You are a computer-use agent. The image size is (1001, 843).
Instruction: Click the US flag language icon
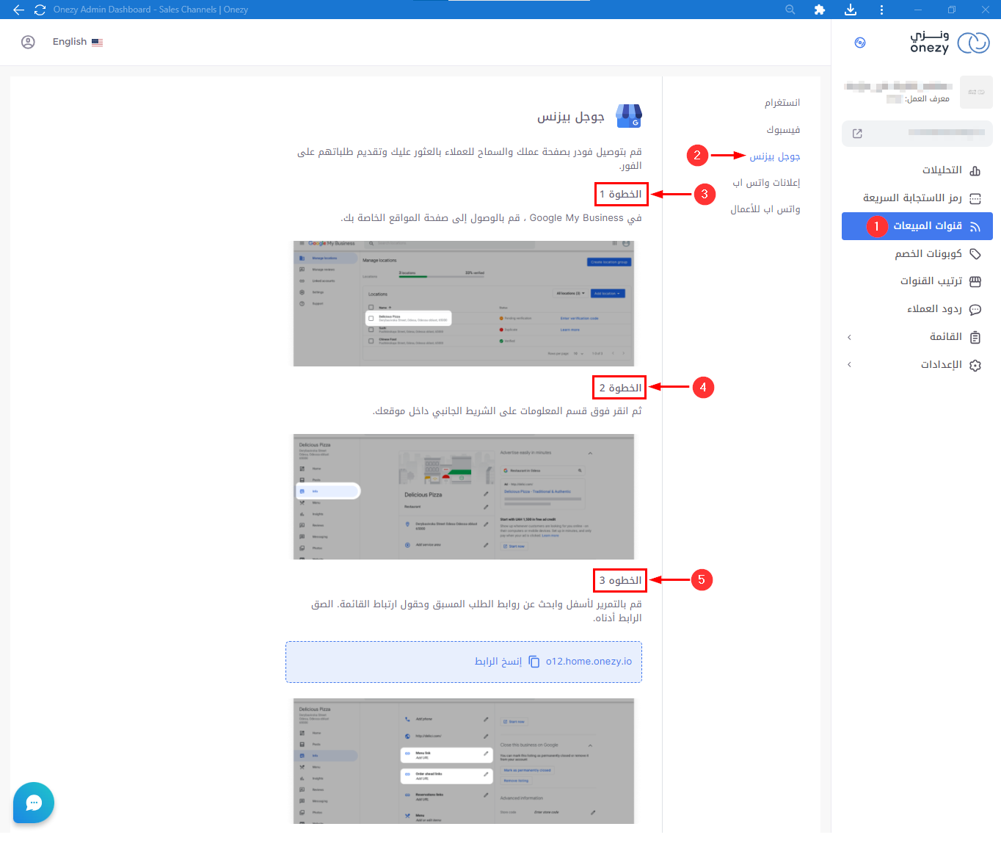pos(97,43)
